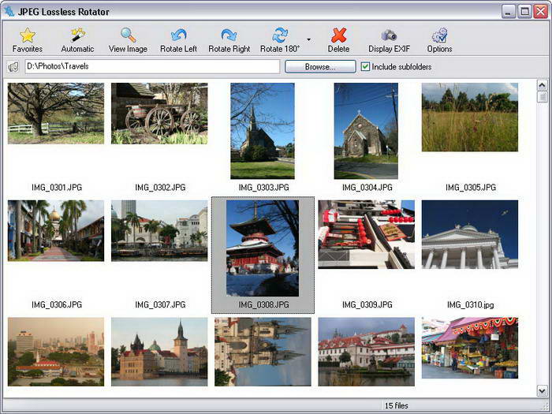The width and height of the screenshot is (552, 414).
Task: Click the folder icon beside path field
Action: 13,67
